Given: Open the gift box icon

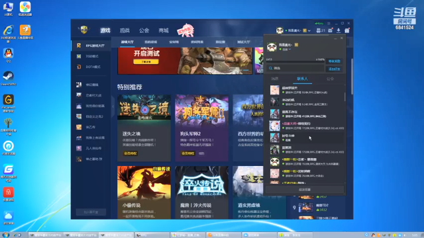Looking at the screenshot, I should point(347,30).
